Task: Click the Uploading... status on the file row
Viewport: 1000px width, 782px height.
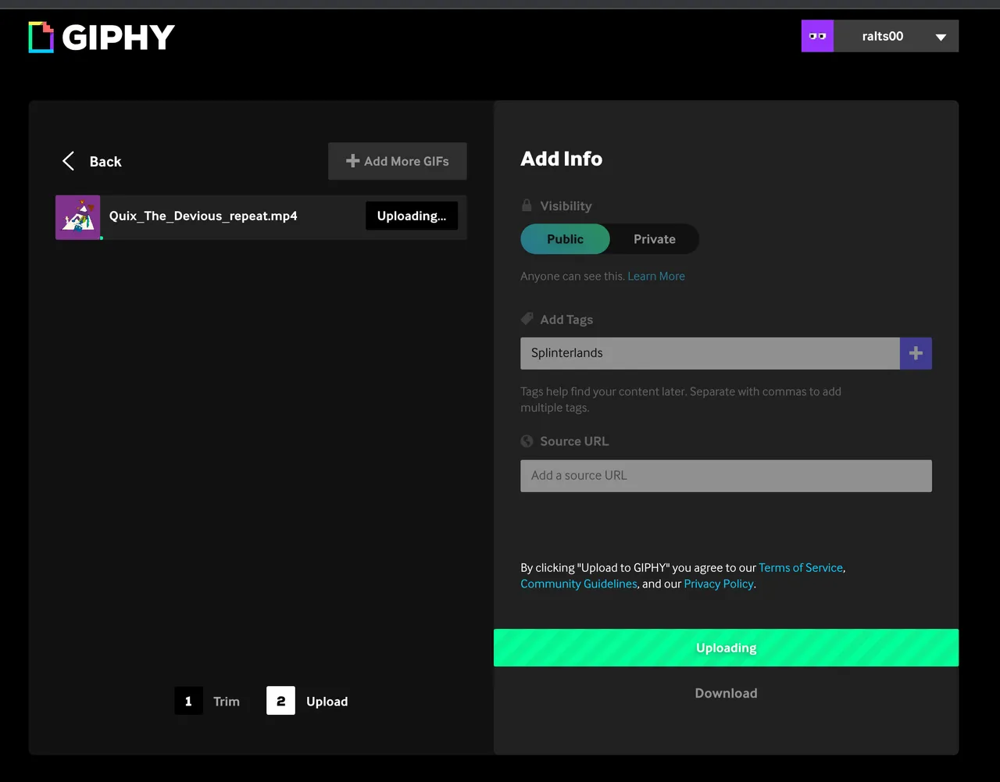Action: (412, 216)
